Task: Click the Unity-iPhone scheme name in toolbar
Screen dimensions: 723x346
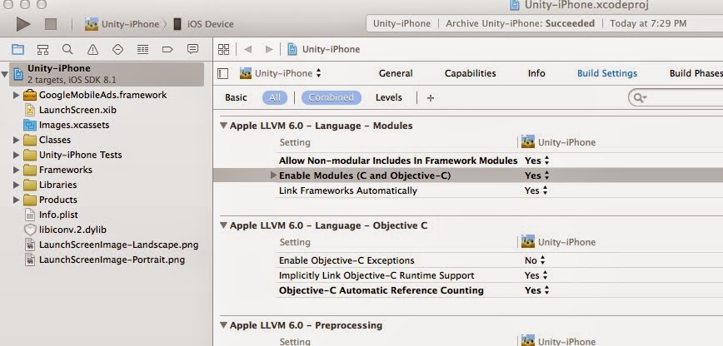Action: click(x=130, y=24)
